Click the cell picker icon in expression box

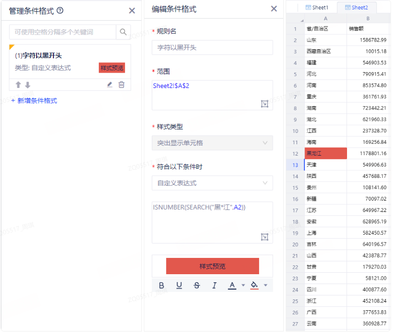point(264,237)
